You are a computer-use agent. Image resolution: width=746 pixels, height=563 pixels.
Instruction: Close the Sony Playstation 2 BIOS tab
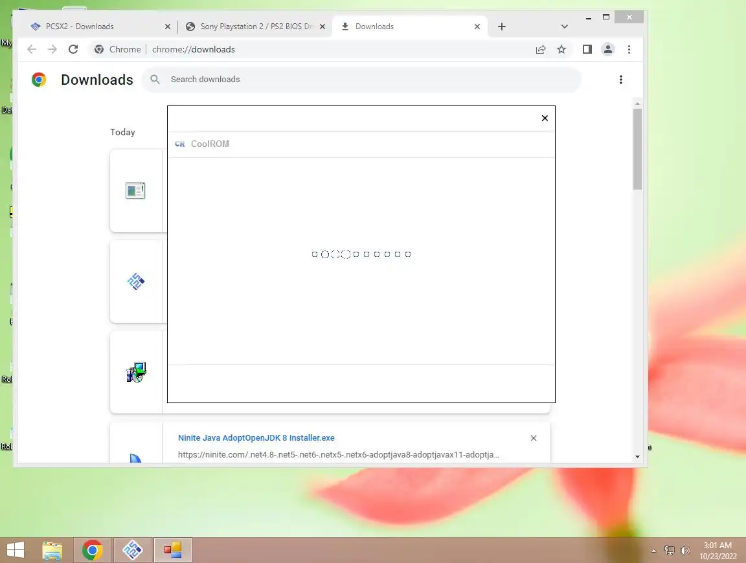322,27
